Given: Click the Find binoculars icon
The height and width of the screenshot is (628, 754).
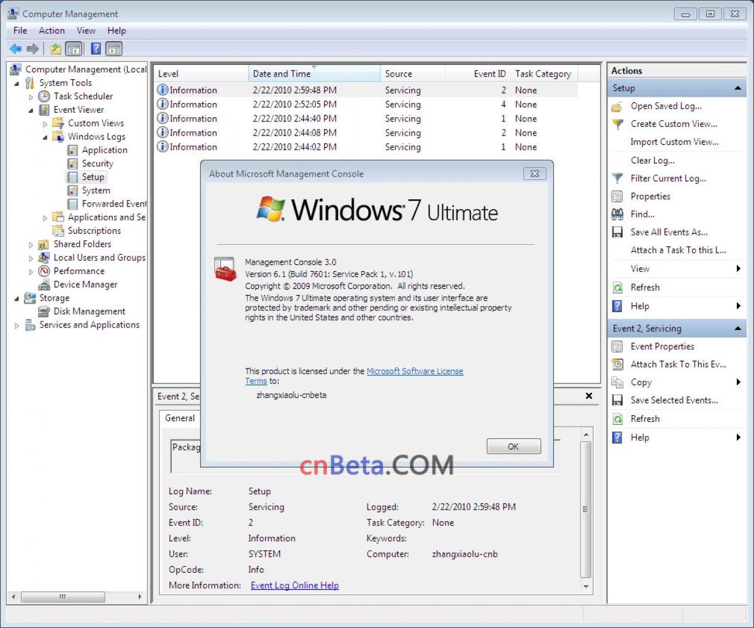Looking at the screenshot, I should point(617,215).
